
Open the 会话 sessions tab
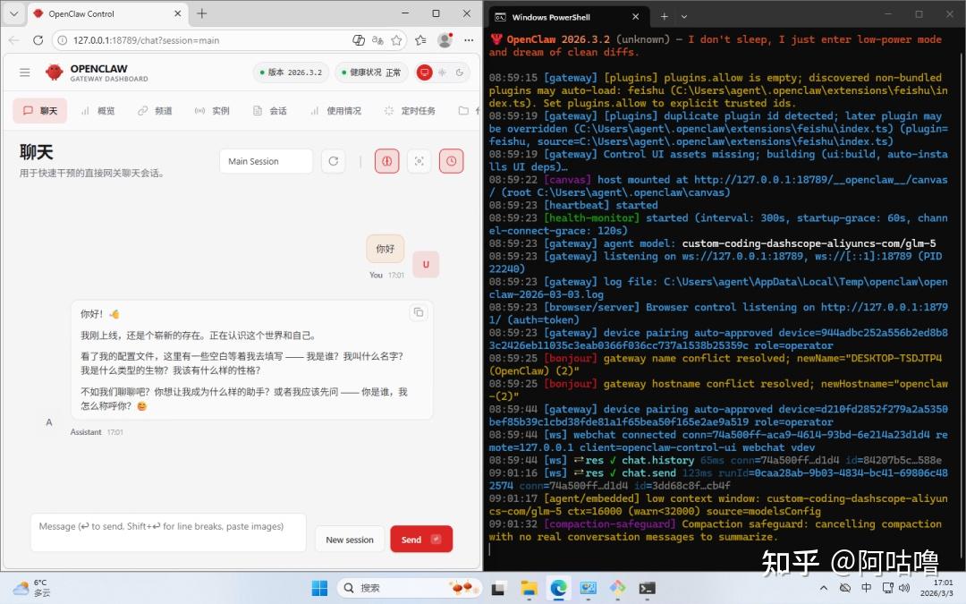click(270, 111)
